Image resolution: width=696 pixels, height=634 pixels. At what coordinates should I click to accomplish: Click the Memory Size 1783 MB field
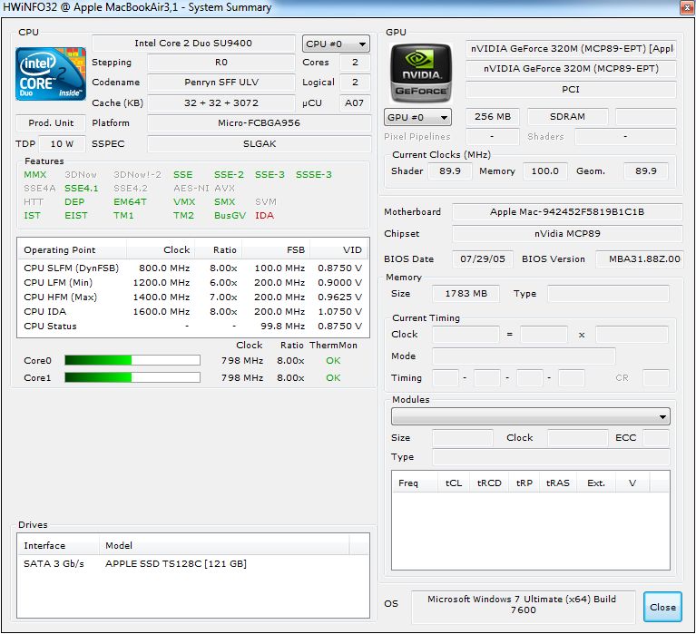tap(466, 294)
